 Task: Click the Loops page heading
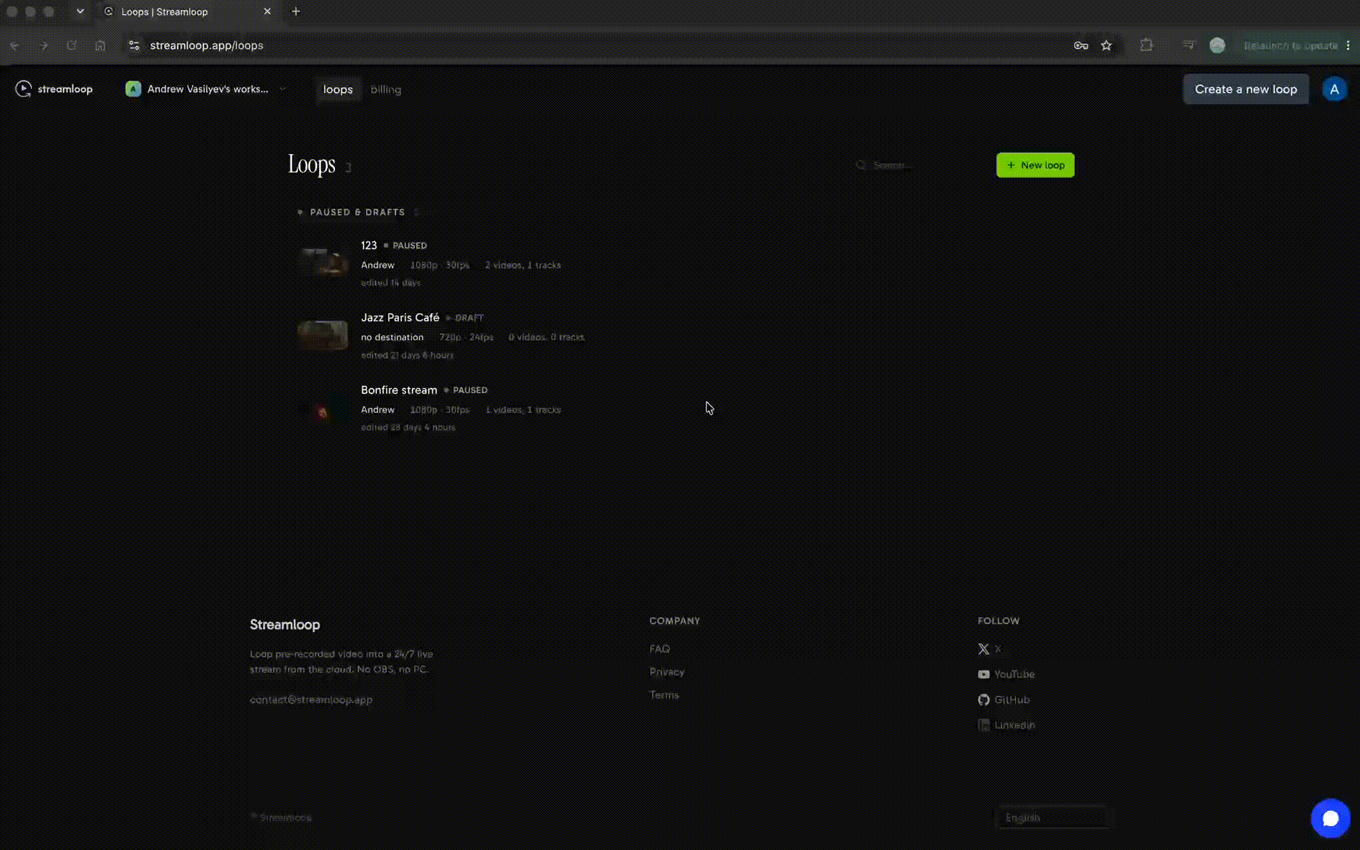click(312, 164)
